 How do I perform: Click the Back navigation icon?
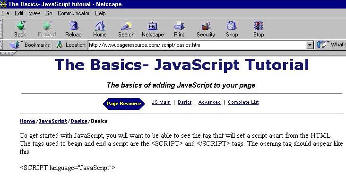tap(20, 26)
